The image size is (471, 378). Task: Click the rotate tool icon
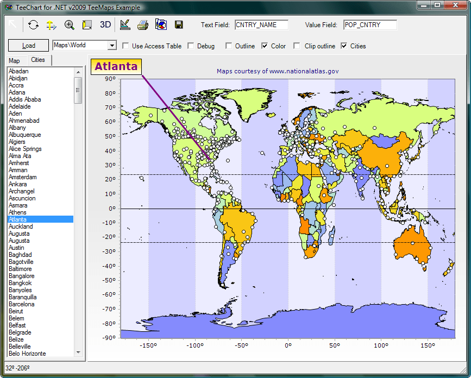click(33, 24)
